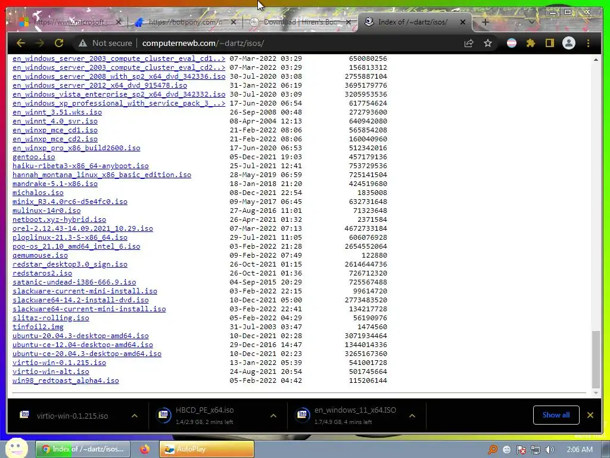
Task: Click en_winnt_3.51.wks.iso link
Action: [x=57, y=112]
